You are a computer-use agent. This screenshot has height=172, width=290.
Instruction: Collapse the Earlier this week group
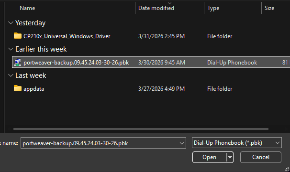(11, 49)
